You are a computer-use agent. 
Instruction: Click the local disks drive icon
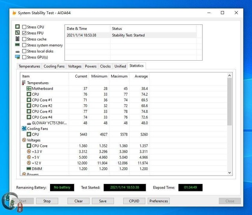[17, 52]
